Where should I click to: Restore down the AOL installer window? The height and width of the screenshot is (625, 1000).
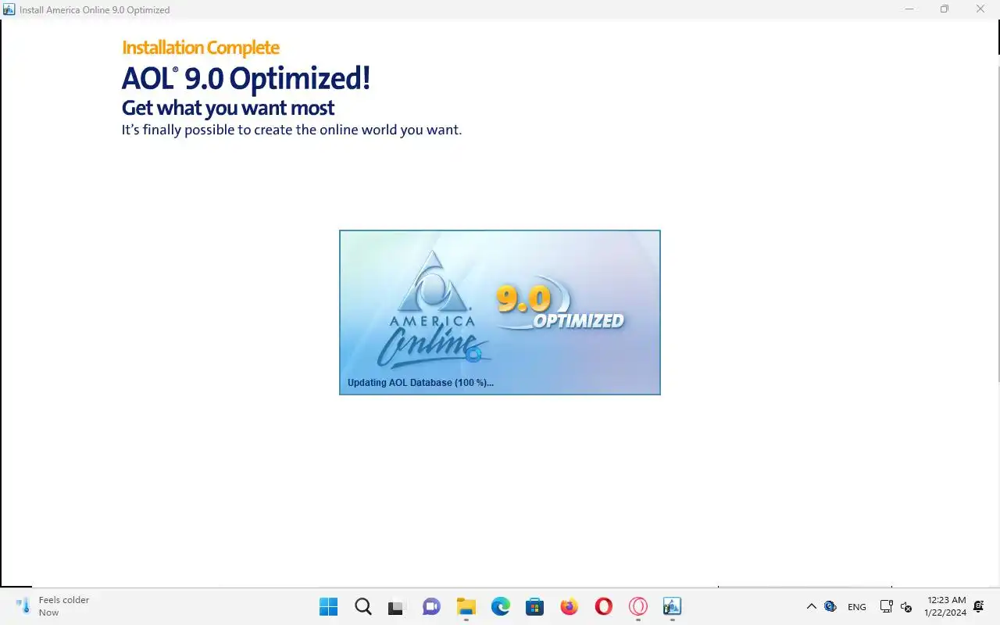945,9
